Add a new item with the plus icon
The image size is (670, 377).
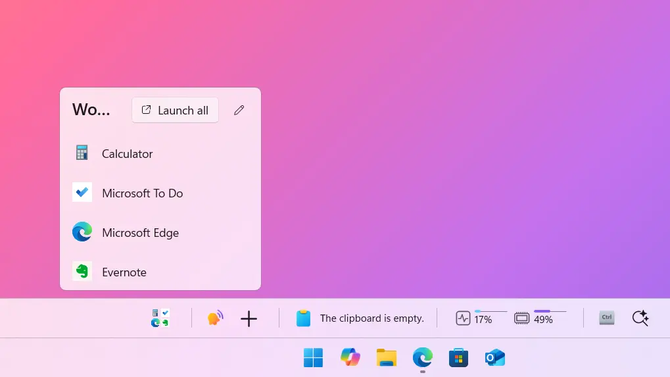click(x=249, y=319)
